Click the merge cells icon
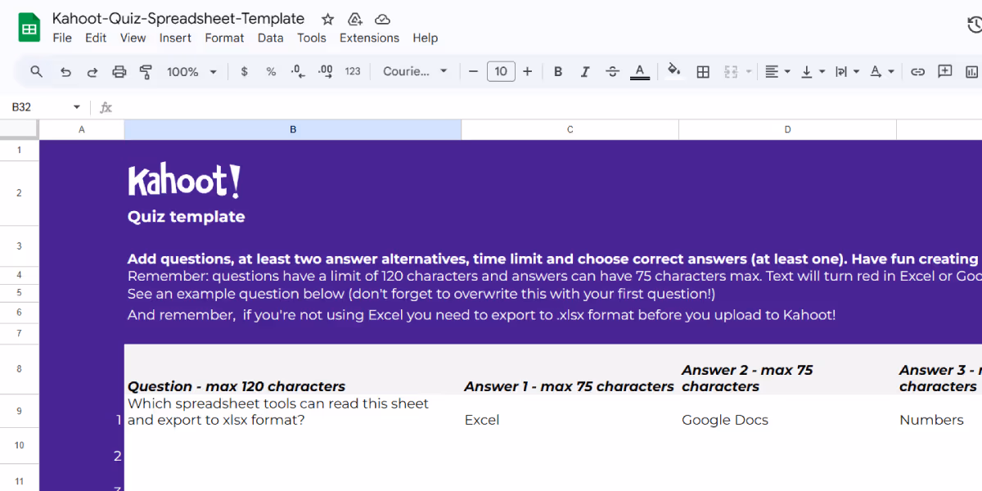This screenshot has width=982, height=491. [x=730, y=72]
